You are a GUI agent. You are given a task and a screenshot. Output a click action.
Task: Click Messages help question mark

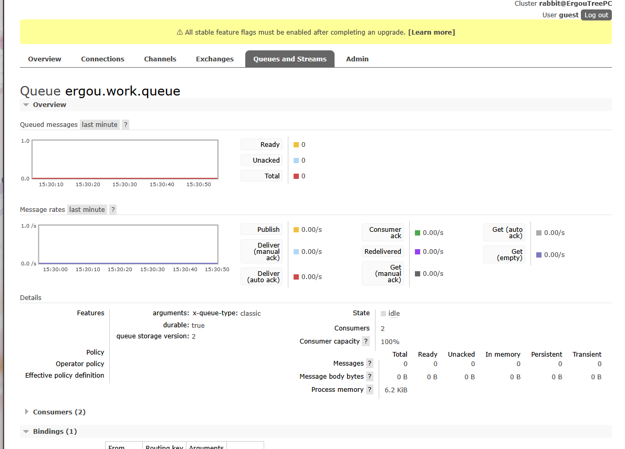[370, 364]
